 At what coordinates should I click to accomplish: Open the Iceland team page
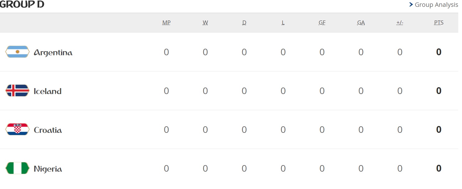tap(48, 91)
